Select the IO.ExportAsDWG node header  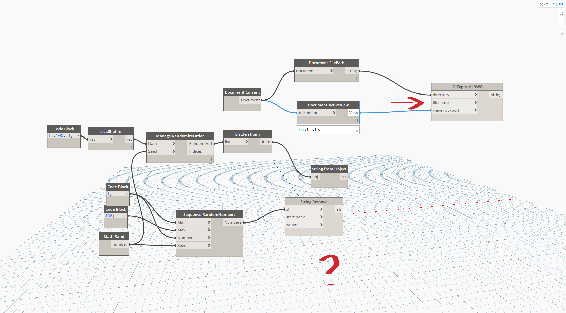pyautogui.click(x=467, y=87)
